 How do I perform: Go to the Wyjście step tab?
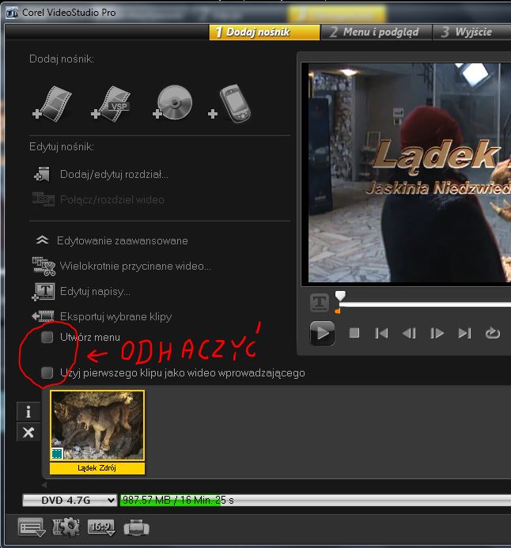click(471, 32)
